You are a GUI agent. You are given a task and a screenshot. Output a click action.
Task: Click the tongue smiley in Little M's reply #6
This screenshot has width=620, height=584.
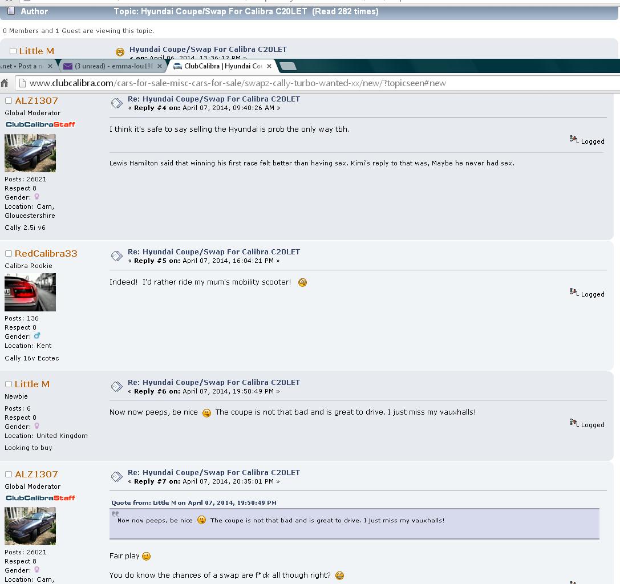point(206,413)
